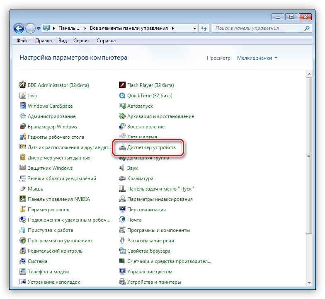Click the Панель ... breadcrumb segment

pos(69,28)
